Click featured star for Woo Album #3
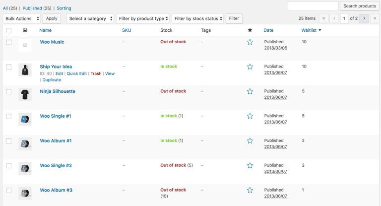The width and height of the screenshot is (381, 206). [x=250, y=190]
